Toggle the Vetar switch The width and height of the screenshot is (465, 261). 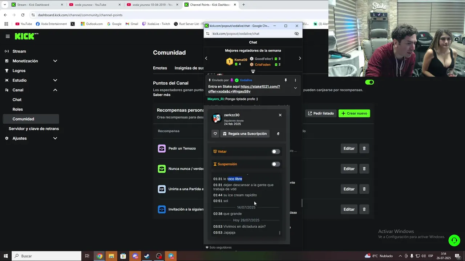[x=276, y=152]
